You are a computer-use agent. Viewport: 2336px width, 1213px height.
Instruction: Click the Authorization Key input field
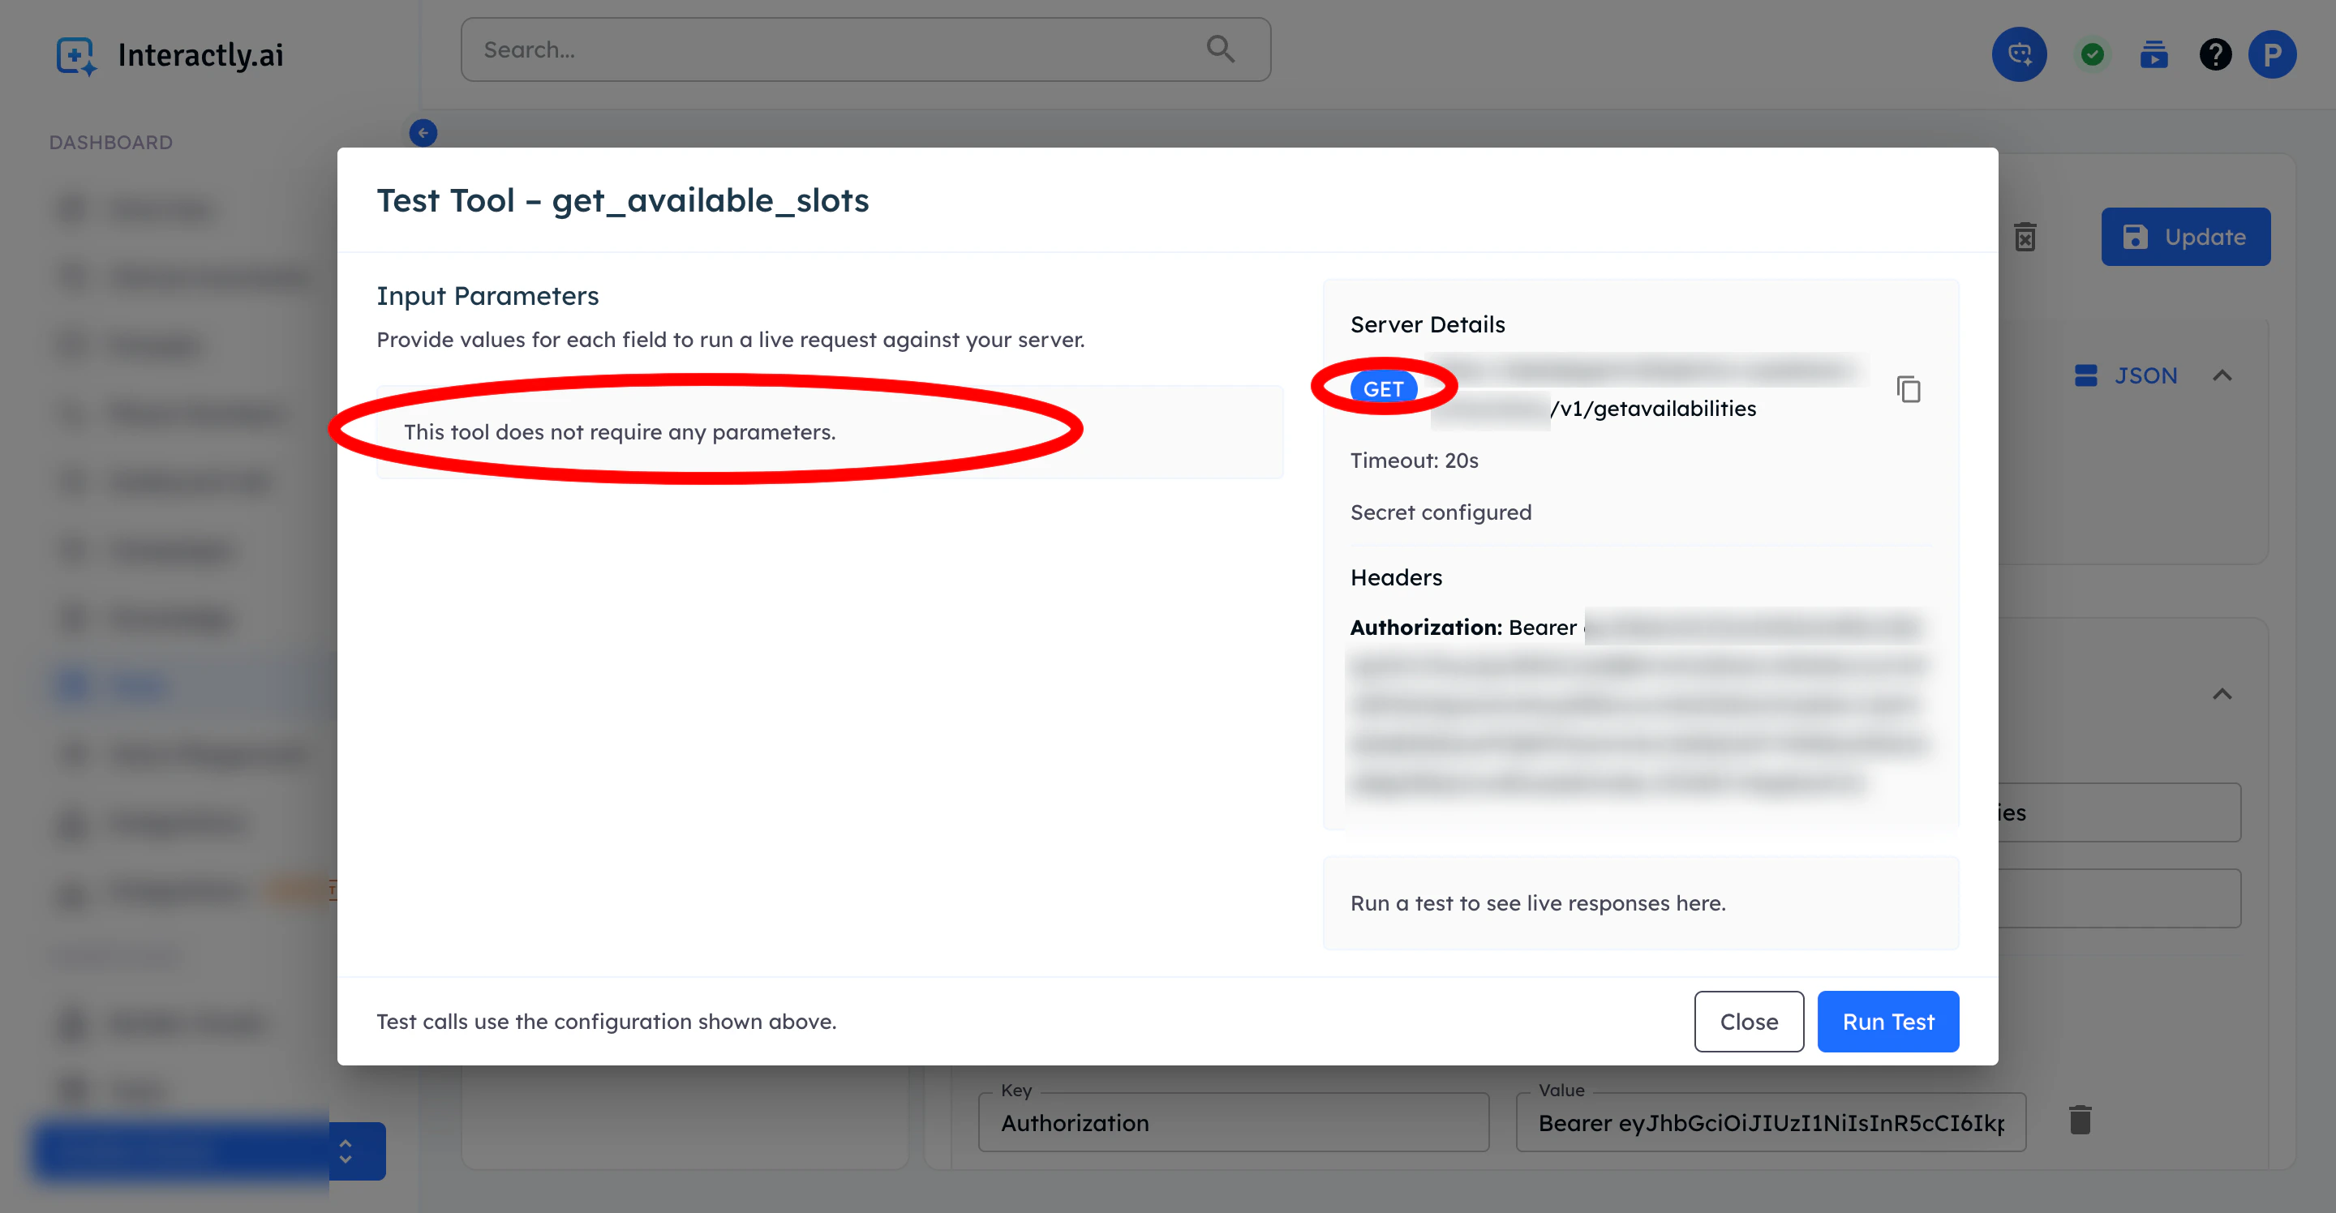[1232, 1123]
